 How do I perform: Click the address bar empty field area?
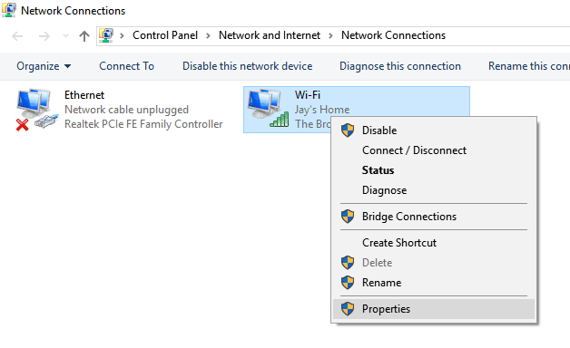(509, 35)
